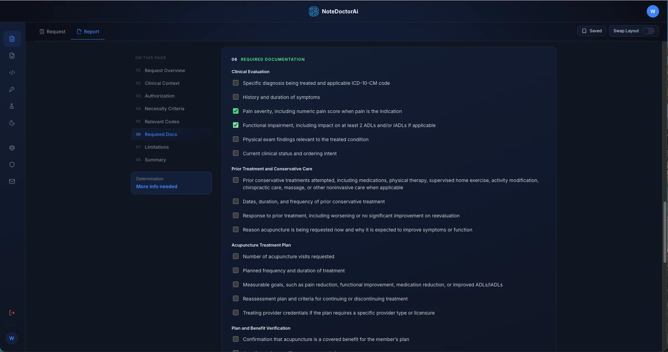Click the Saved bookmark button
The height and width of the screenshot is (352, 668).
[591, 31]
